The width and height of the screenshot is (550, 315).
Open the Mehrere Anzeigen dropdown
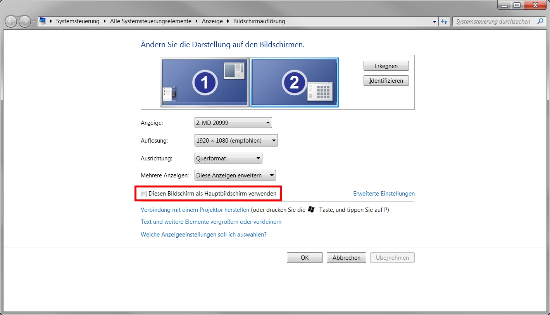[x=234, y=175]
